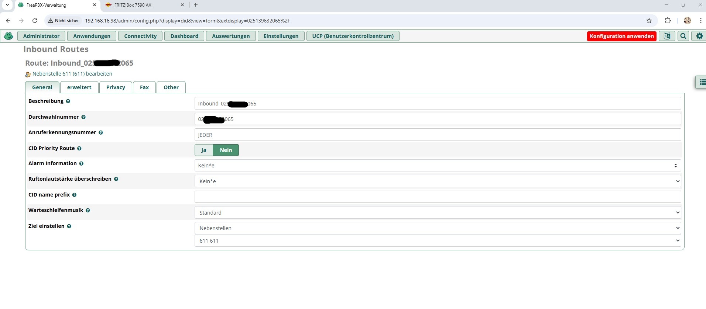Viewport: 706px width, 309px height.
Task: Click the magnifier search icon in navbar
Action: click(x=683, y=36)
